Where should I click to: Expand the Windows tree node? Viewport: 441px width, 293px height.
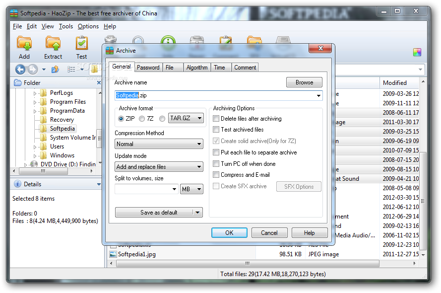[35, 155]
